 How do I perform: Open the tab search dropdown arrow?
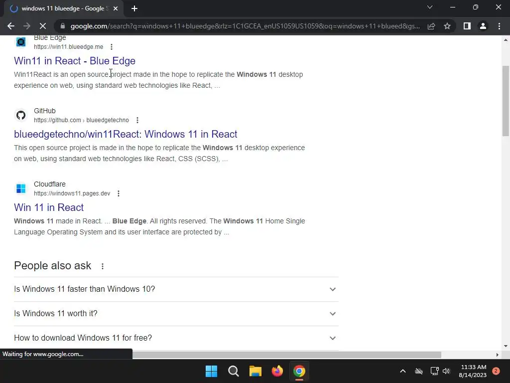[430, 7]
